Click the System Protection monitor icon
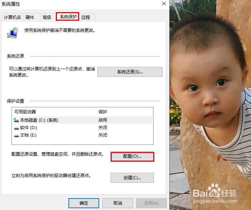The width and height of the screenshot is (251, 210). pos(13,33)
